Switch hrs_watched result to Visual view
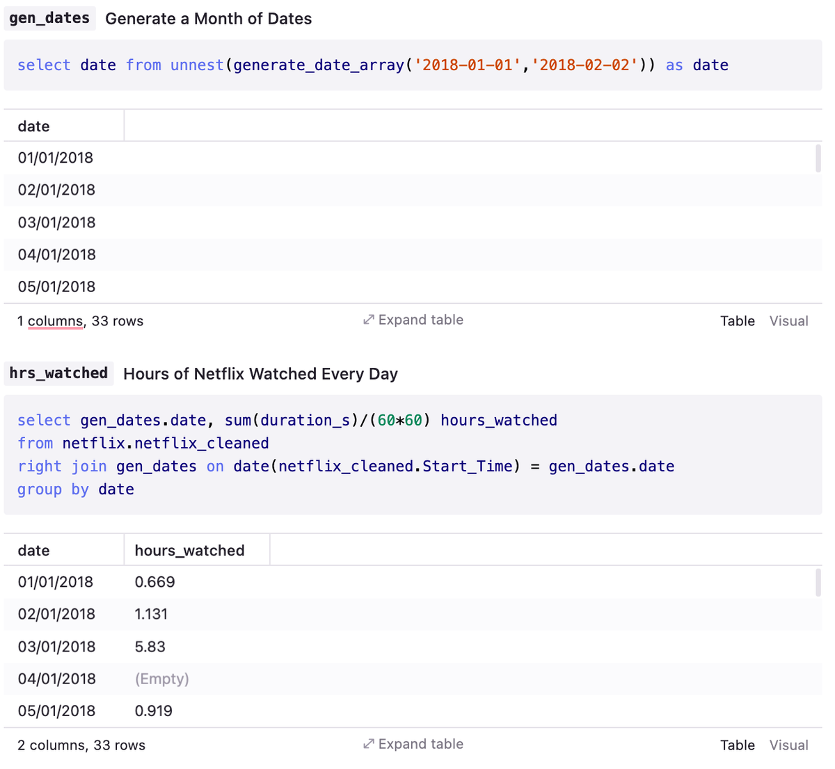The width and height of the screenshot is (835, 769). pos(788,745)
